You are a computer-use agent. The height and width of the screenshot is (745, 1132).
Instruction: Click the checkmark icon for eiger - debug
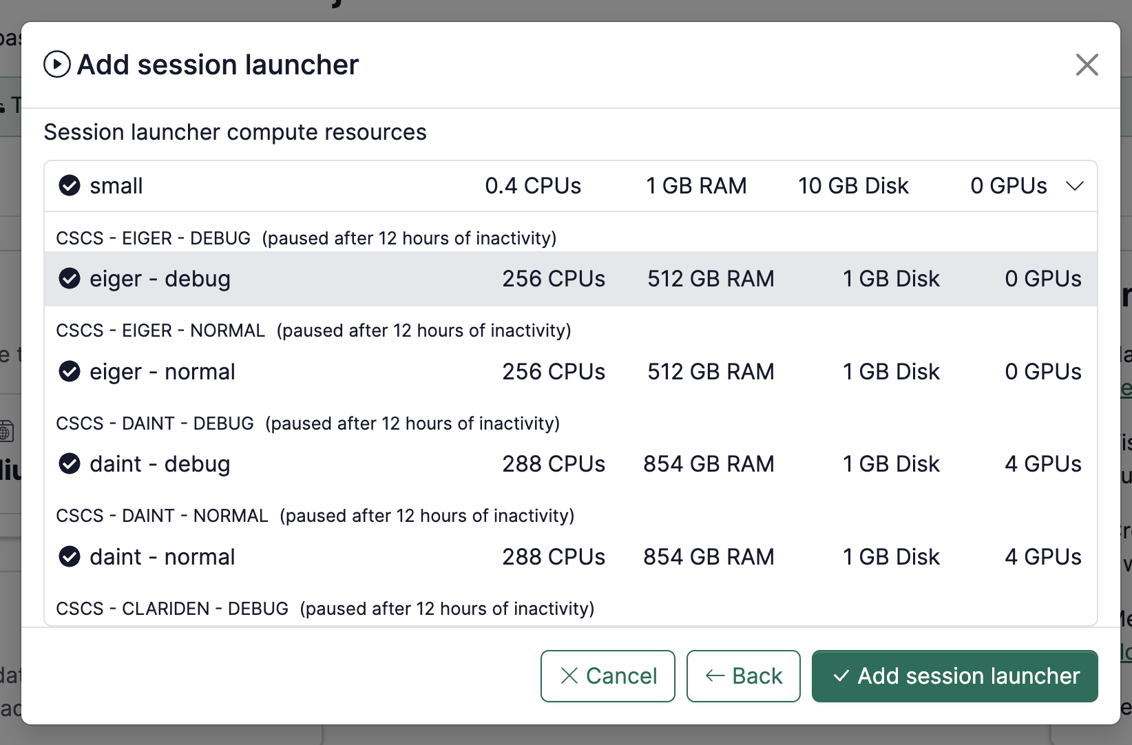(x=70, y=278)
